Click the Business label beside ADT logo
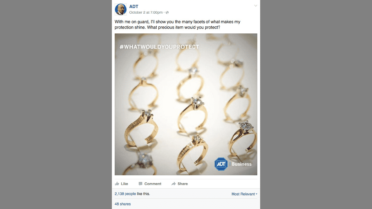The height and width of the screenshot is (209, 372). (241, 164)
